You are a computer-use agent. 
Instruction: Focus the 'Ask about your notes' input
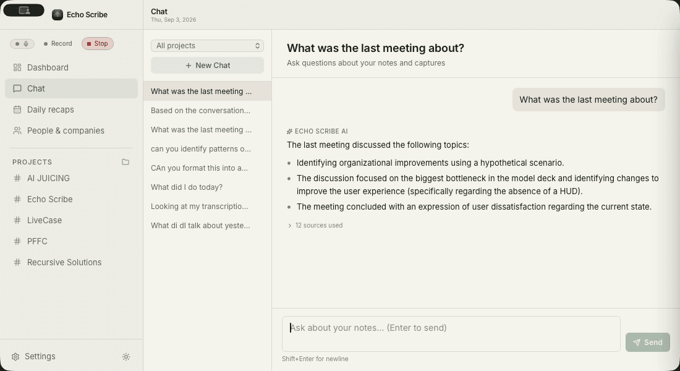[x=451, y=334]
